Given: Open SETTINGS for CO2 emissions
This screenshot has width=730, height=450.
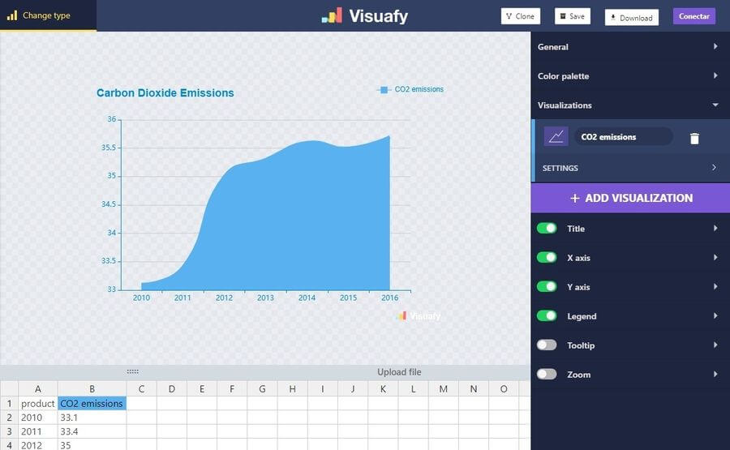Looking at the screenshot, I should tap(630, 168).
